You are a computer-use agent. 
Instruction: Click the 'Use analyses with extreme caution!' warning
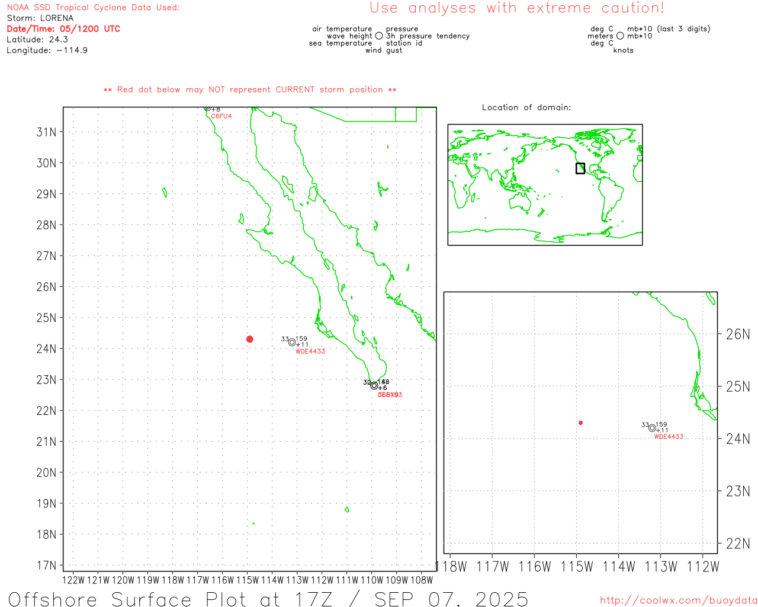[x=517, y=8]
